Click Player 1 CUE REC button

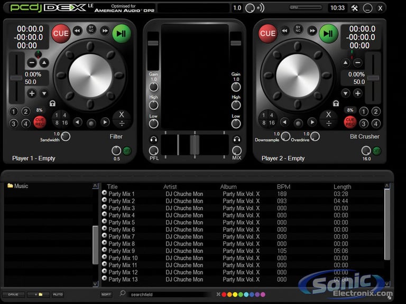(x=40, y=122)
